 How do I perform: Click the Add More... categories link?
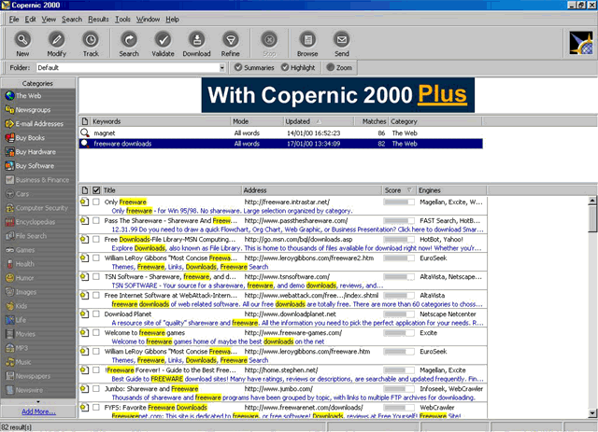coord(38,411)
